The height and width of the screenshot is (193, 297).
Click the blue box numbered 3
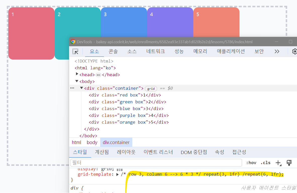pyautogui.click(x=124, y=22)
